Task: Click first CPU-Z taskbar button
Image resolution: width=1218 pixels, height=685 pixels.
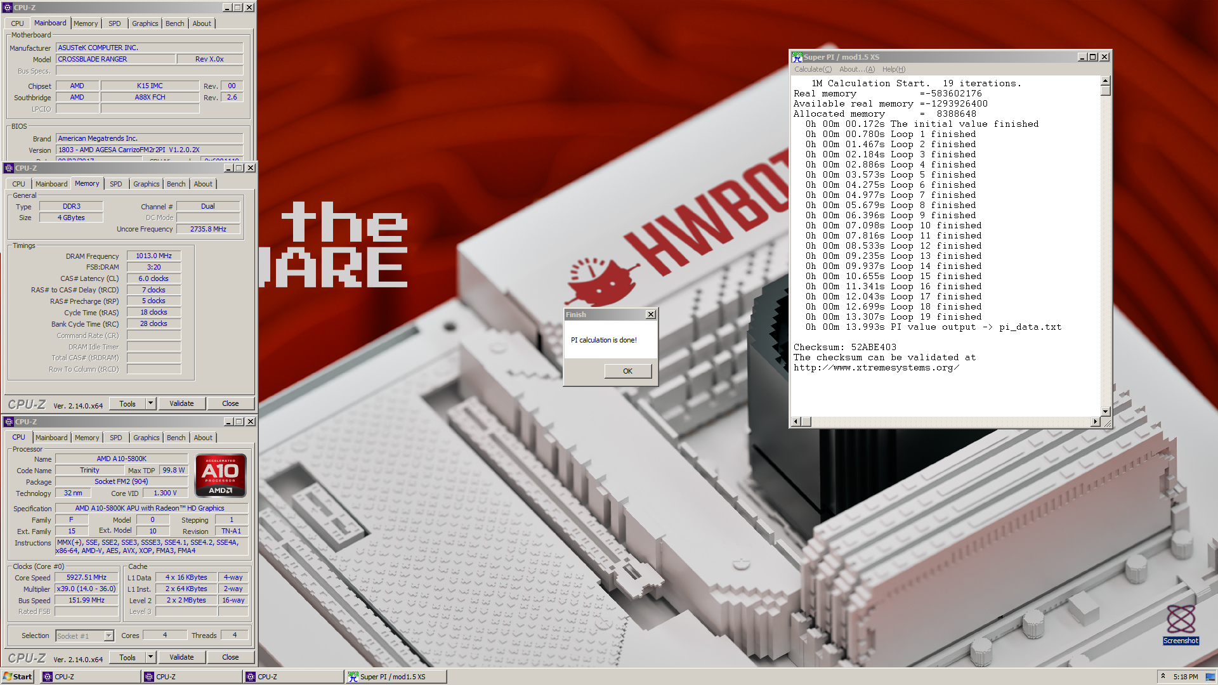Action: (91, 677)
